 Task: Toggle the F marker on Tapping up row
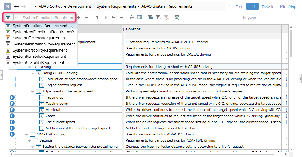[x=12, y=97]
